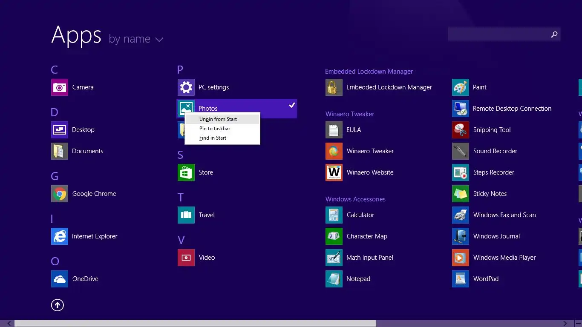Open the 'by name' sort dropdown
This screenshot has height=327, width=582.
pos(136,39)
